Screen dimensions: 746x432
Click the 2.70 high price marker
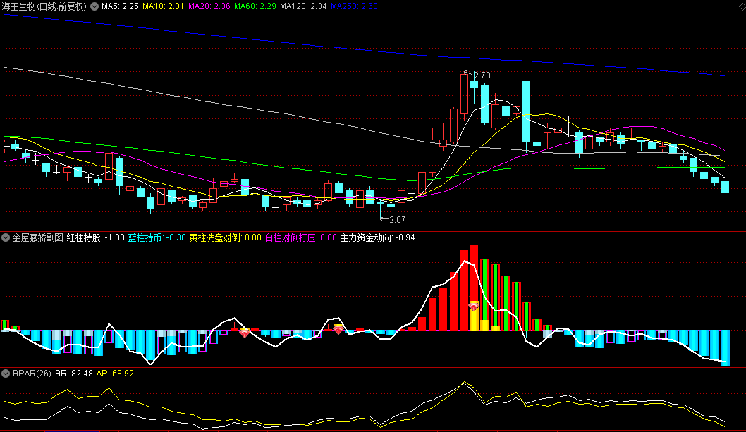click(x=482, y=75)
